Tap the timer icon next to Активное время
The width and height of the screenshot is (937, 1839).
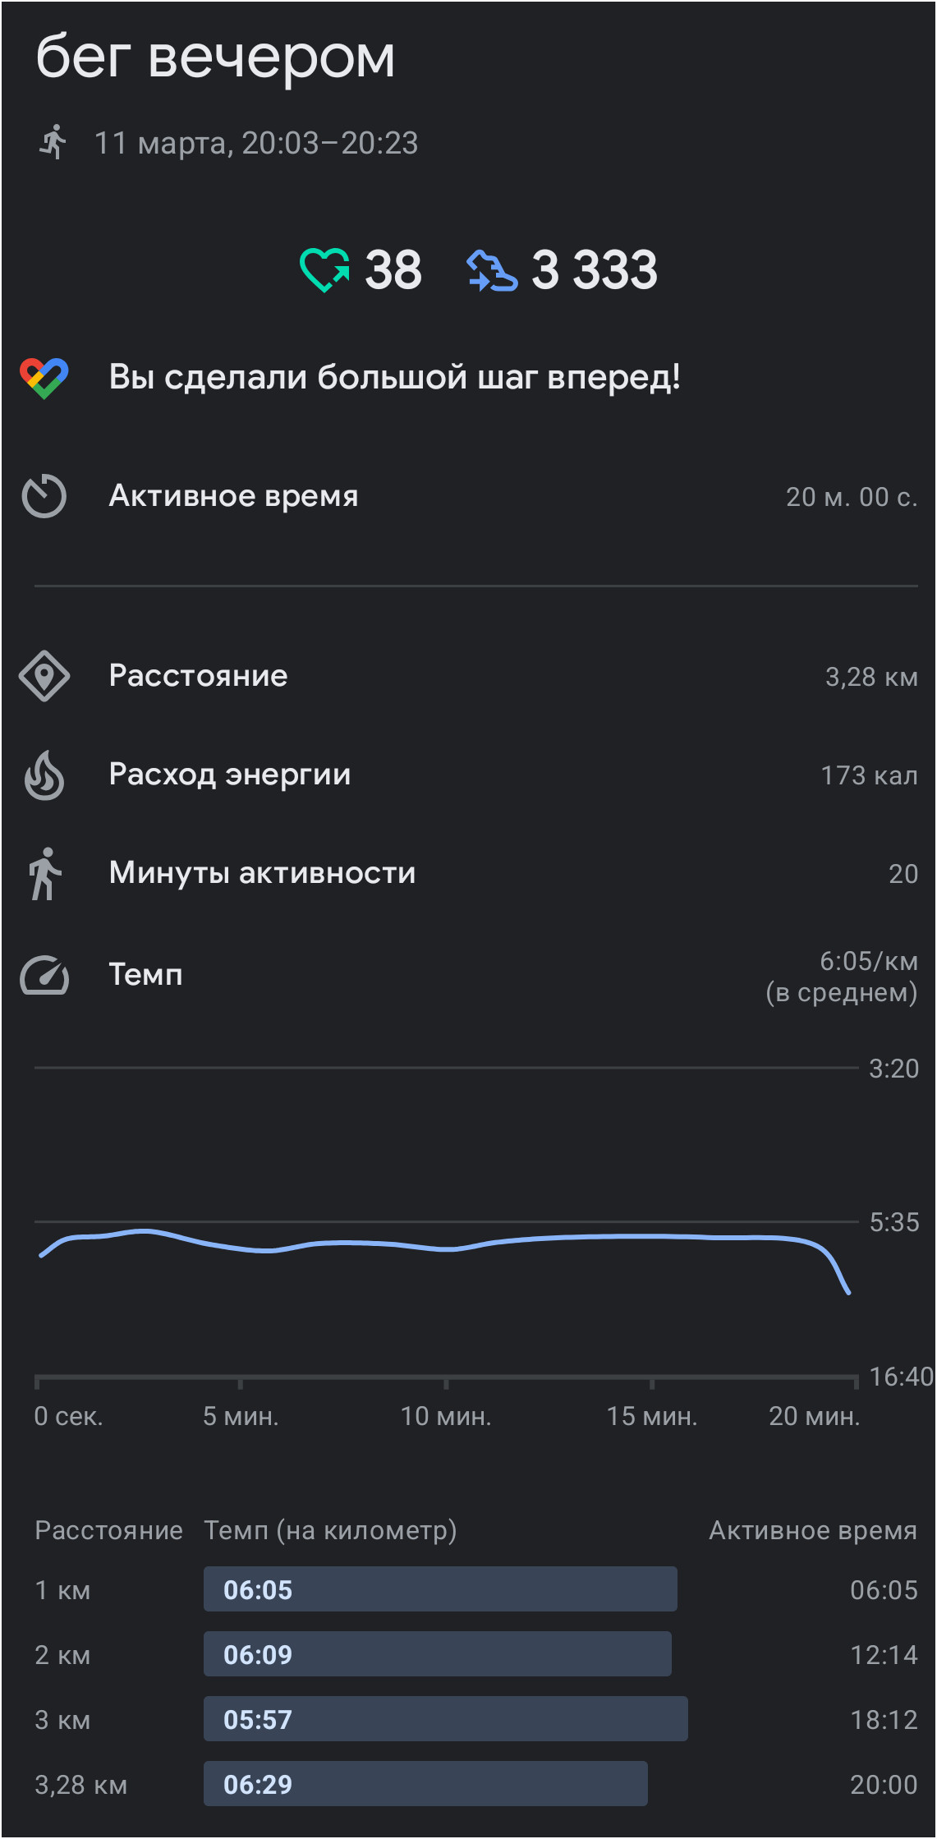[44, 496]
